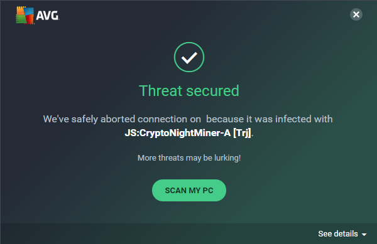This screenshot has width=377, height=244.
Task: Expand the See details section
Action: [342, 234]
